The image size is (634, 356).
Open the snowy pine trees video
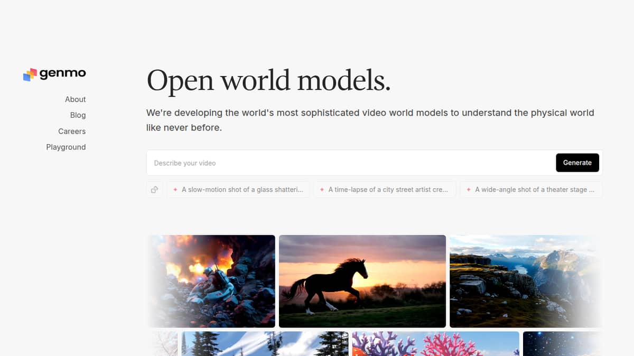click(265, 343)
